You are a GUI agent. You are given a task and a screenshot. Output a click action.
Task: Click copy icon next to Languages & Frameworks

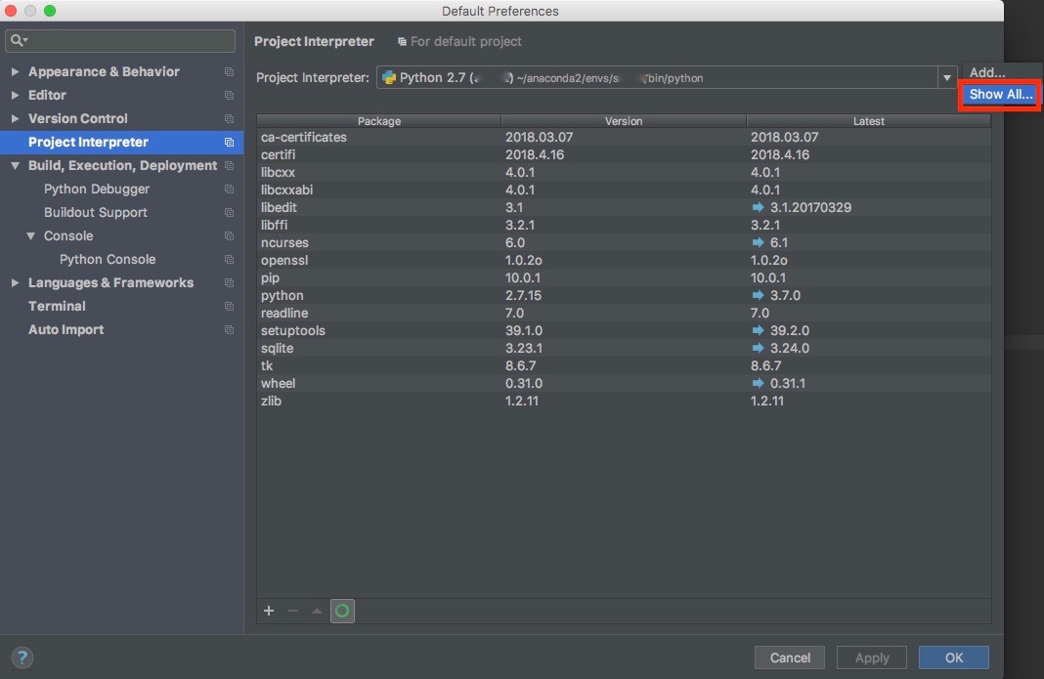click(x=229, y=283)
